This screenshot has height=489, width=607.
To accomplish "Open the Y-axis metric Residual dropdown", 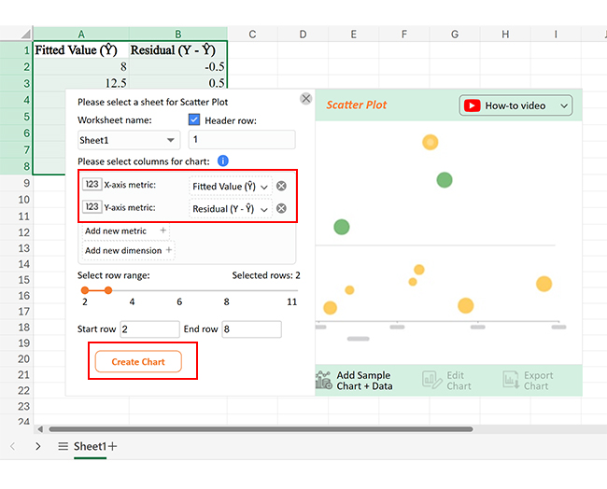I will 231,209.
